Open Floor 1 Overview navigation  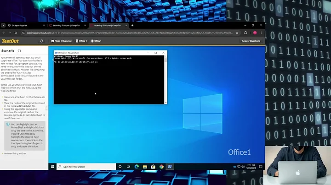(61, 41)
